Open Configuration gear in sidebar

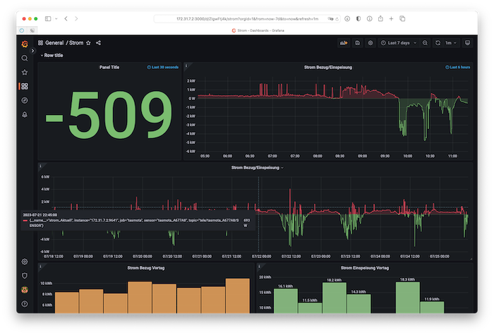coord(25,262)
